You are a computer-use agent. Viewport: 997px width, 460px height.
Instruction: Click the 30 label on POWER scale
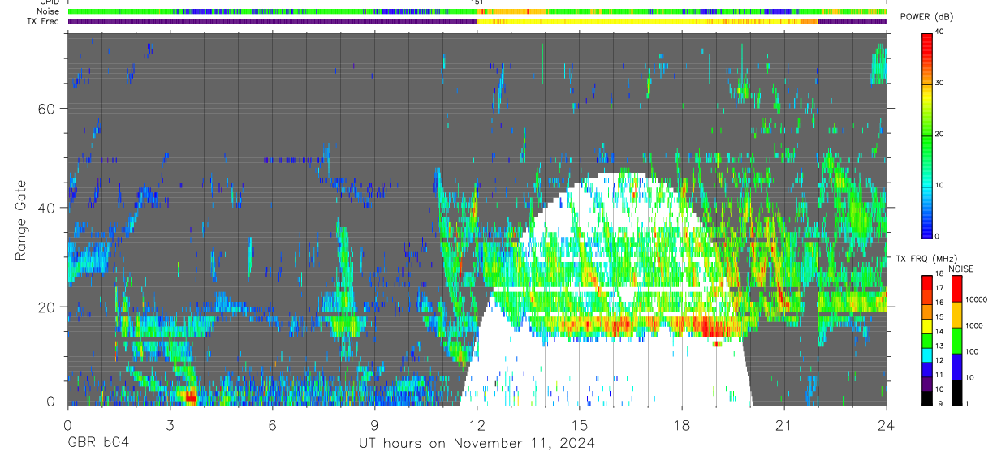(x=940, y=84)
